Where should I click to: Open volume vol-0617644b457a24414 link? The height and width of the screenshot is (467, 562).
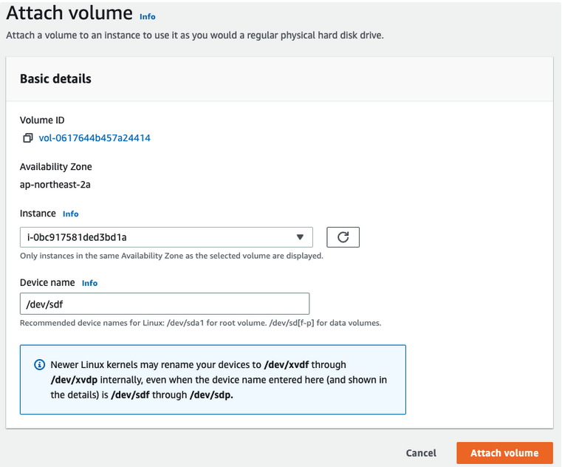(x=95, y=138)
